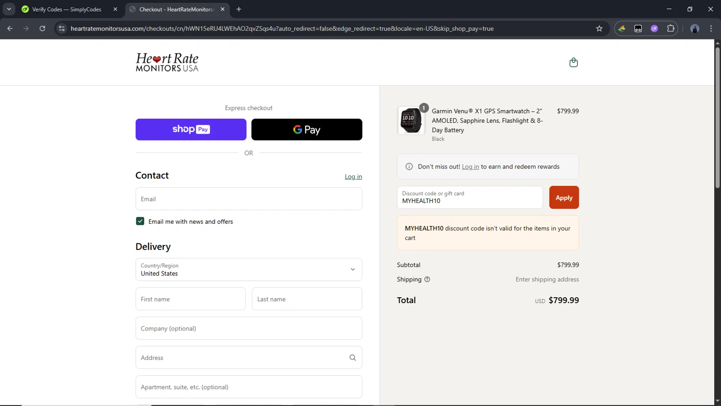Close the Verify Codes SimplyCodes tab
The height and width of the screenshot is (406, 721).
[x=115, y=9]
